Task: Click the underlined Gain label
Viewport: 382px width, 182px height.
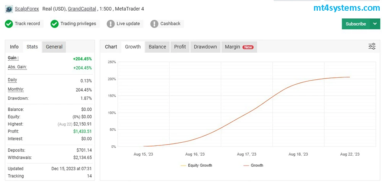Action: click(13, 58)
